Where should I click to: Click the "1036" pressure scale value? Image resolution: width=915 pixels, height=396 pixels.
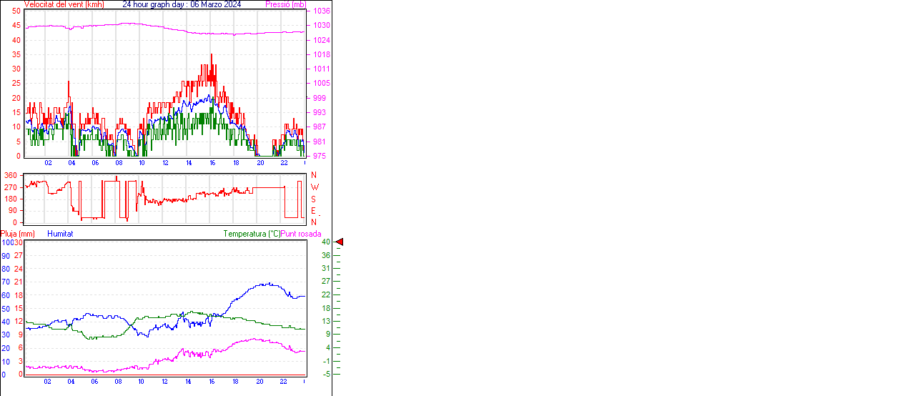coord(321,11)
